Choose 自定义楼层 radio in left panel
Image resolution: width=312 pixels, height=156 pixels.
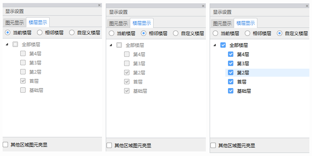[x=72, y=32]
